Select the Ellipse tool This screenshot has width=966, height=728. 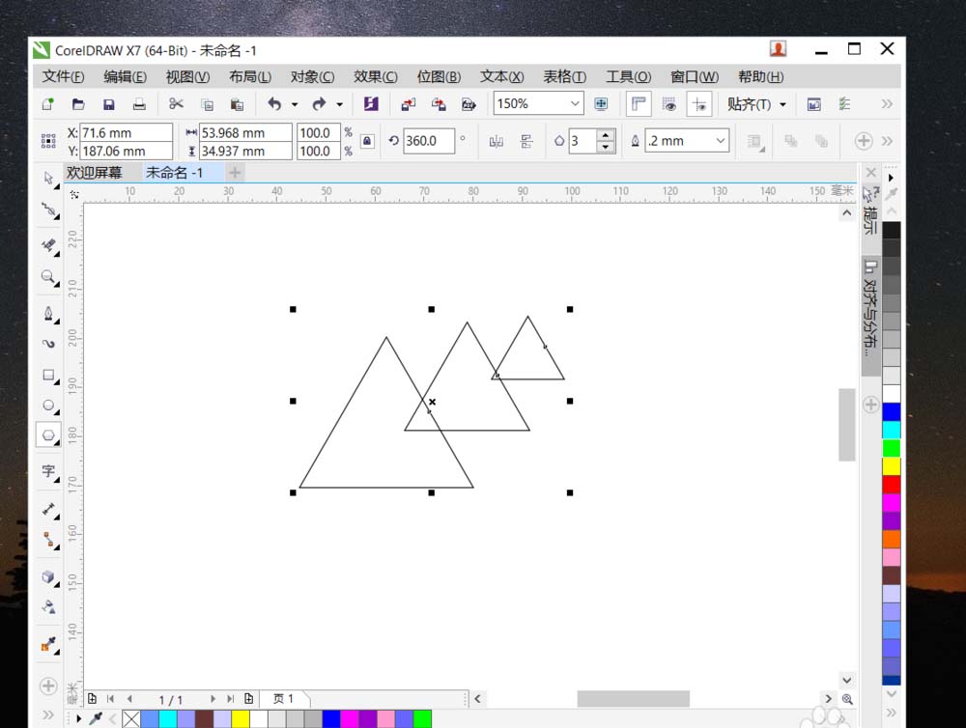click(49, 405)
